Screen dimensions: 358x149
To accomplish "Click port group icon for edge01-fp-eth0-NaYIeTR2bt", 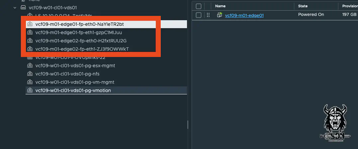I will coord(30,25).
